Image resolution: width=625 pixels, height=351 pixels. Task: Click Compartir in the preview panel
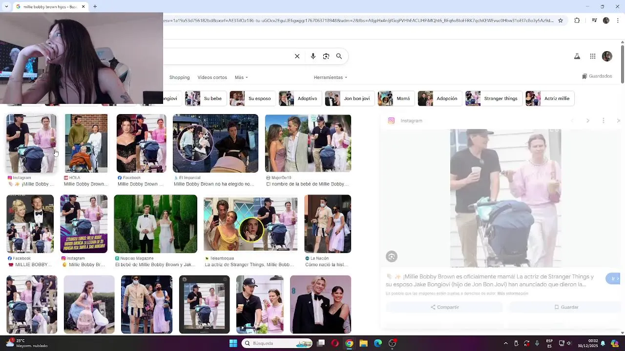[x=444, y=307]
